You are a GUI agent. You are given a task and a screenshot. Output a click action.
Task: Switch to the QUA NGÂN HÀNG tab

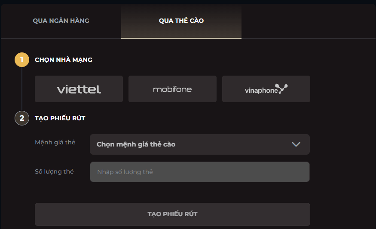(x=61, y=21)
